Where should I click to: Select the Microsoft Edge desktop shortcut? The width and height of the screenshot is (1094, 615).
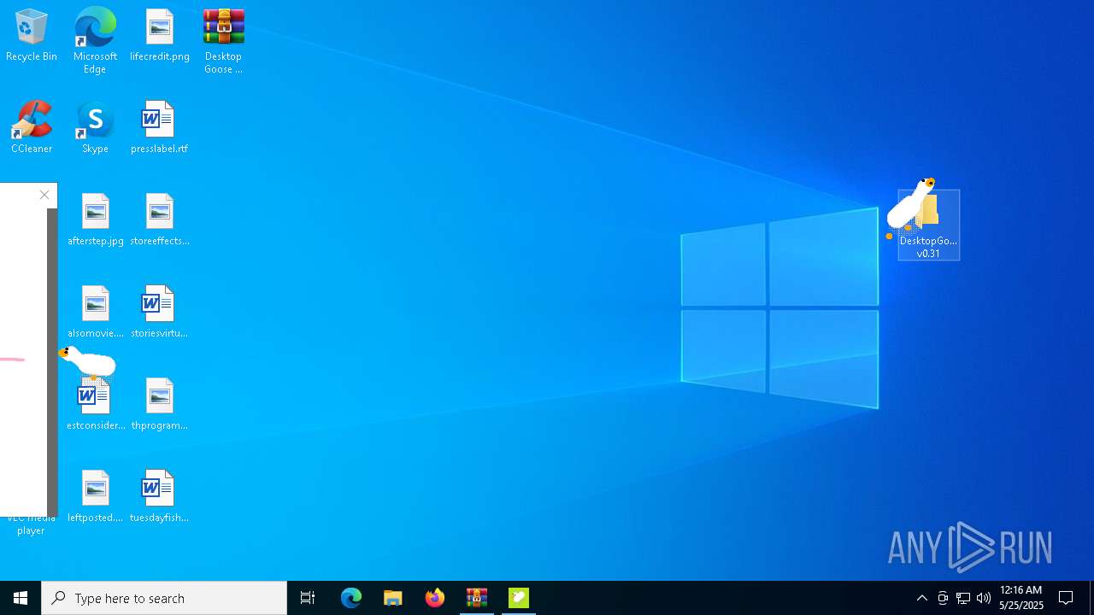tap(95, 41)
